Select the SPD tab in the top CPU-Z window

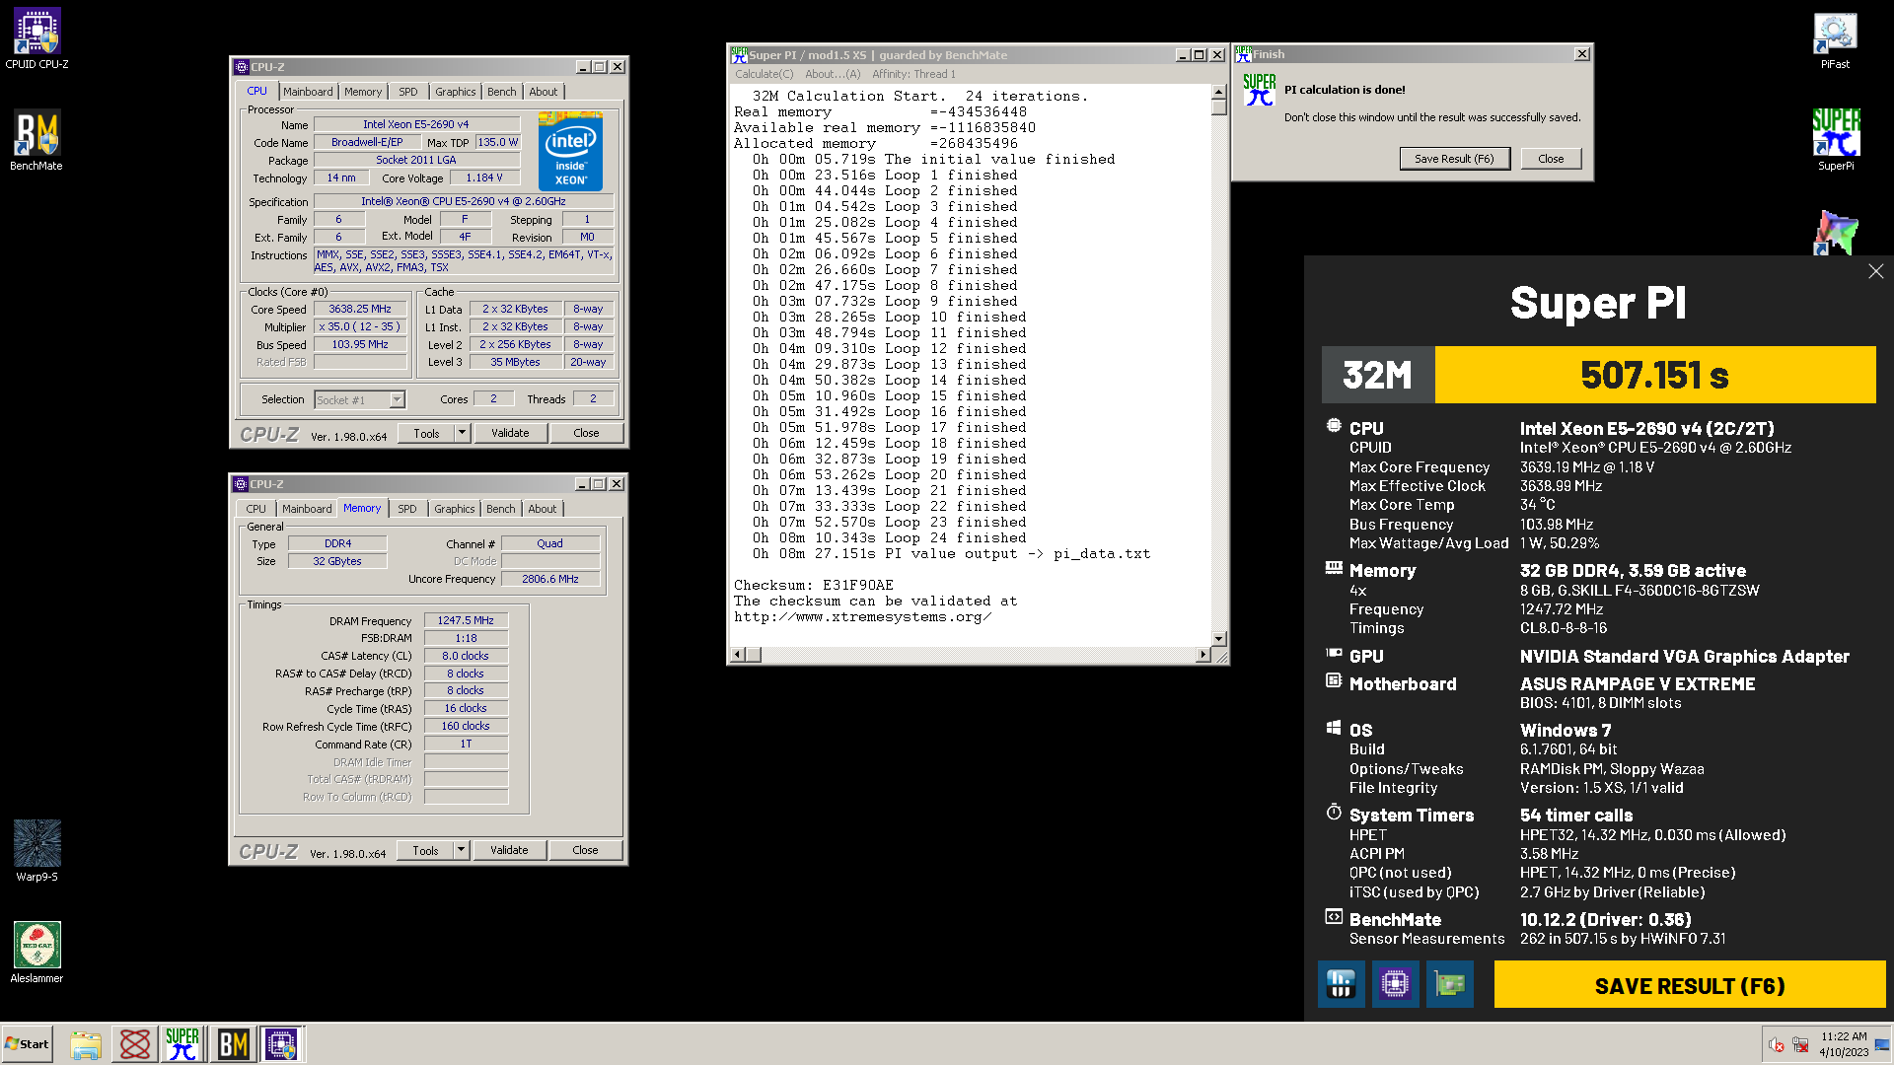(408, 92)
